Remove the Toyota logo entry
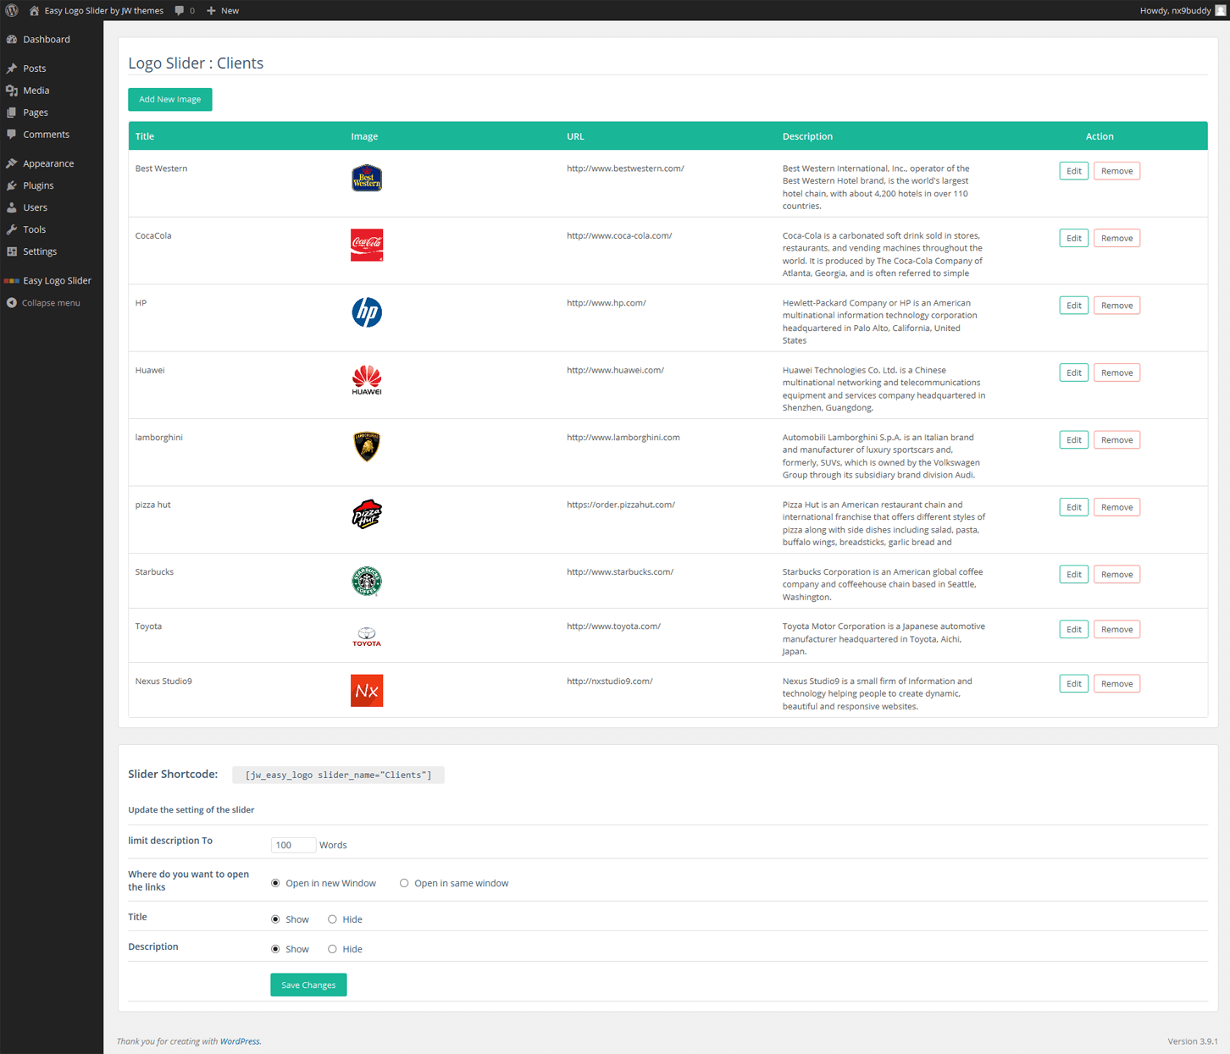The height and width of the screenshot is (1054, 1230). 1116,629
